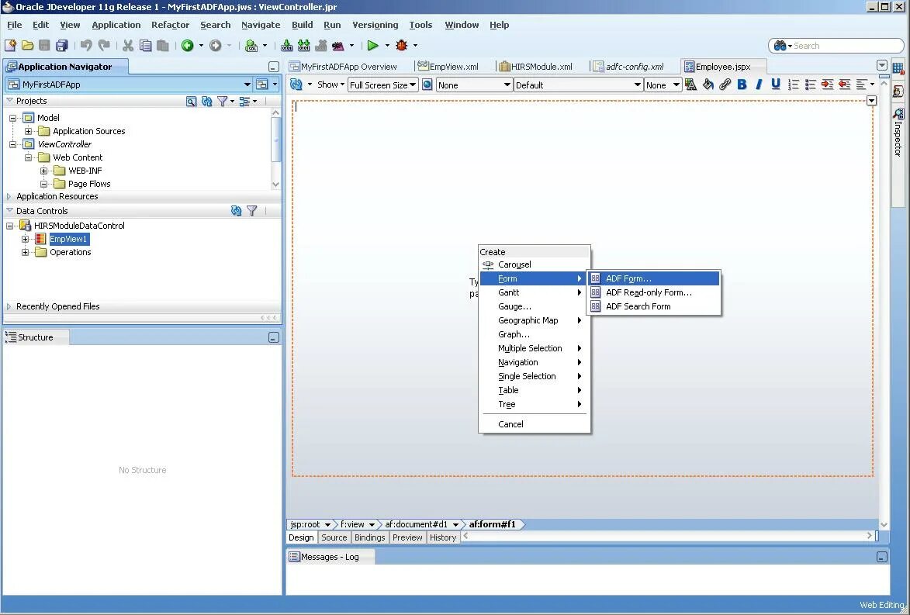
Task: Switch to the Source view tab
Action: pyautogui.click(x=334, y=538)
